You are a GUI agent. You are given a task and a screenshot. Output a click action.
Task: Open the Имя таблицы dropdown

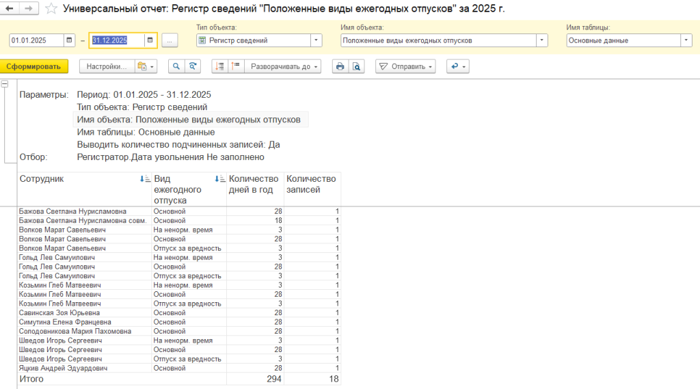point(686,40)
